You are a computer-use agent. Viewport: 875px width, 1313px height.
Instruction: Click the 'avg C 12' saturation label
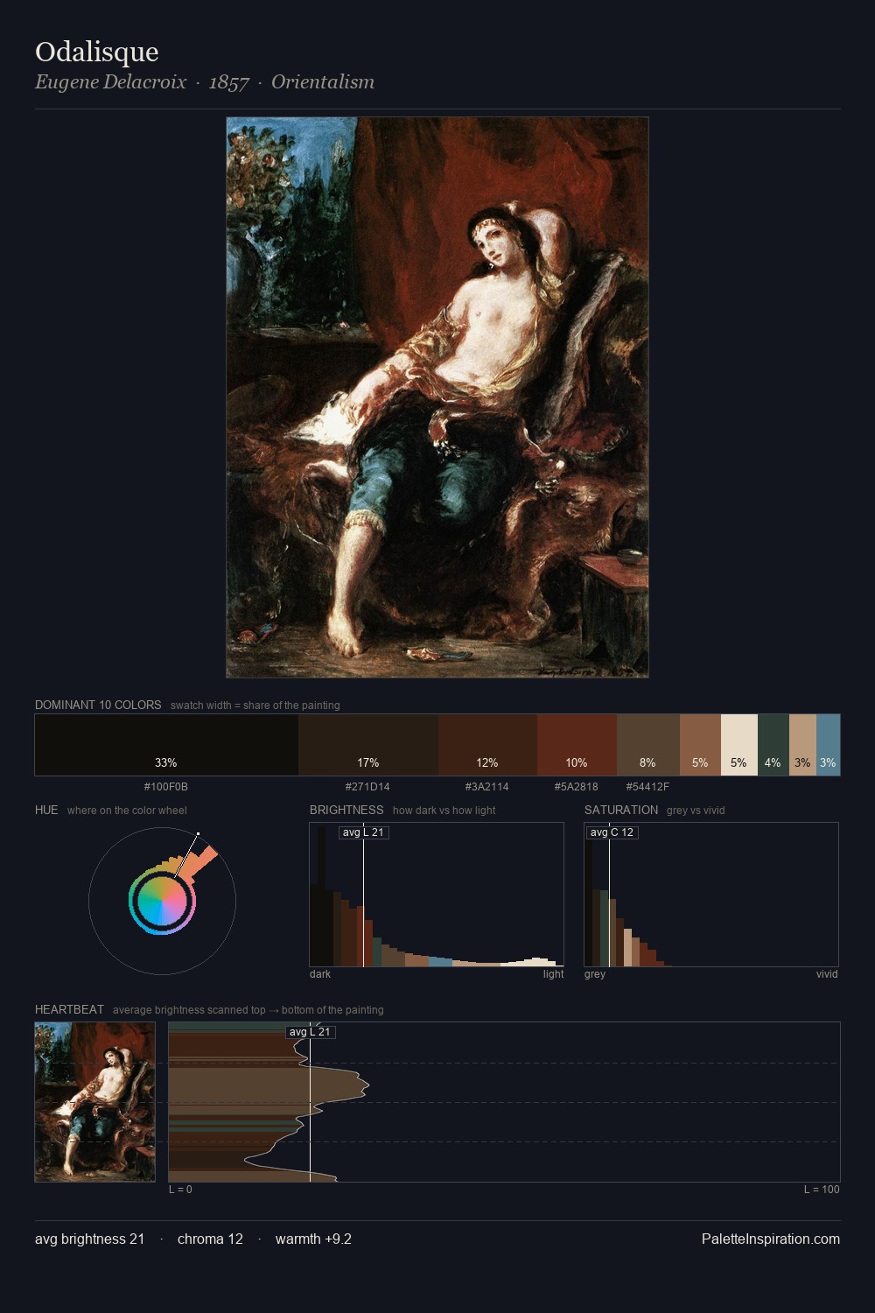tap(612, 832)
